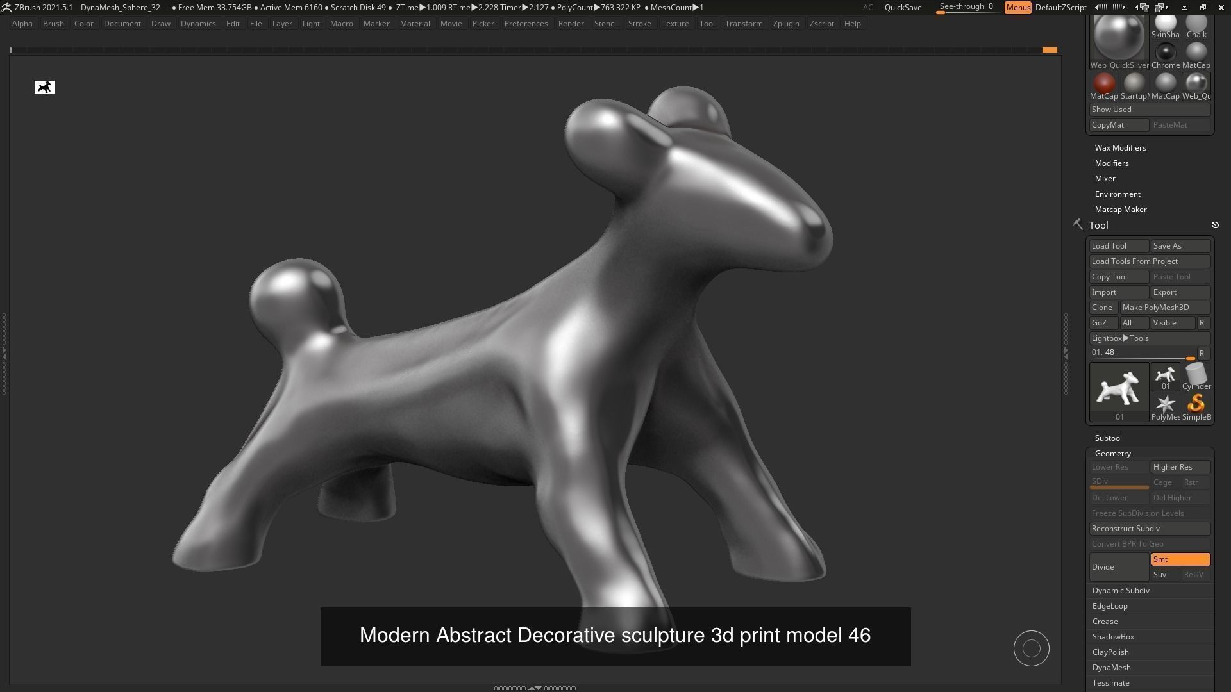
Task: Select the Cylinder tool icon
Action: click(1196, 377)
